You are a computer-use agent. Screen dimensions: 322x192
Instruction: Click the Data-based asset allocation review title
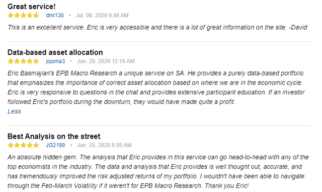click(x=55, y=52)
